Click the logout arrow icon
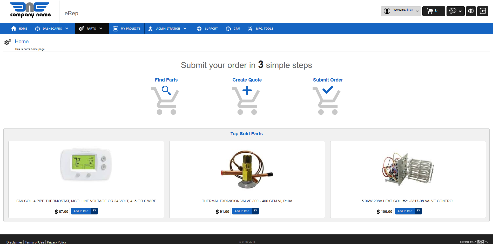 (483, 11)
